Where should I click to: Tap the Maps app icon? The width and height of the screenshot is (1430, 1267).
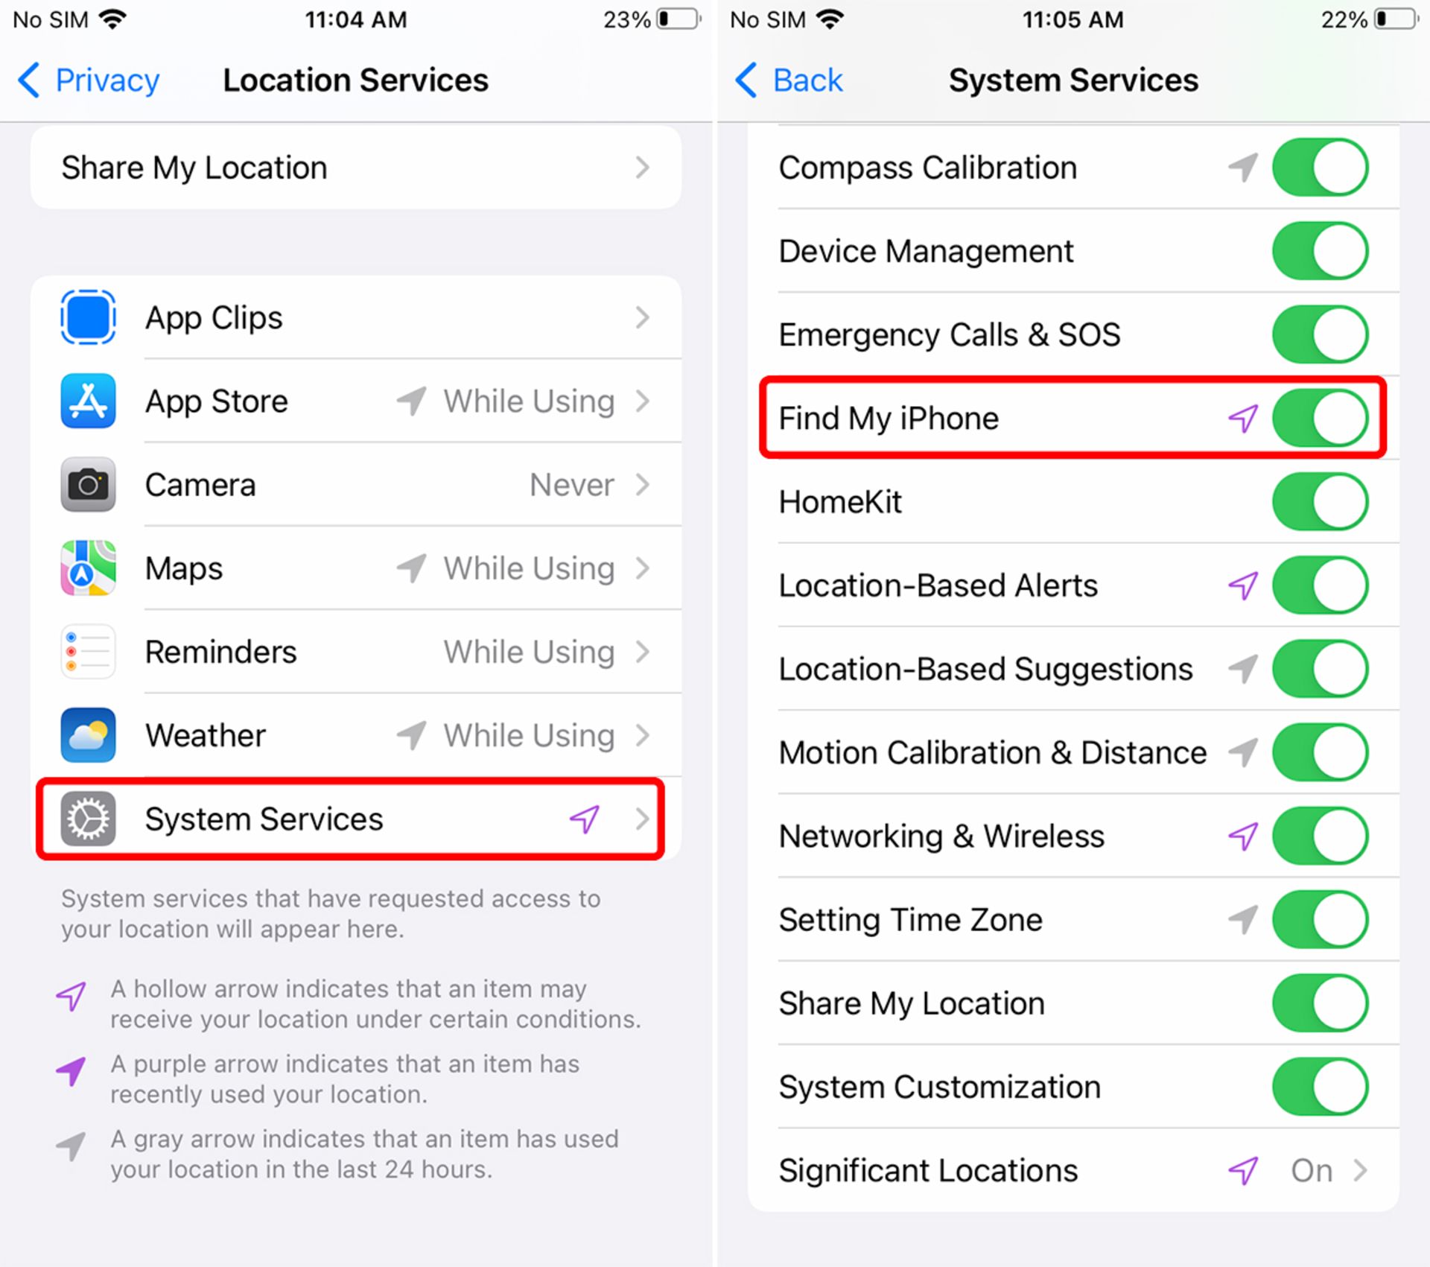pyautogui.click(x=88, y=568)
